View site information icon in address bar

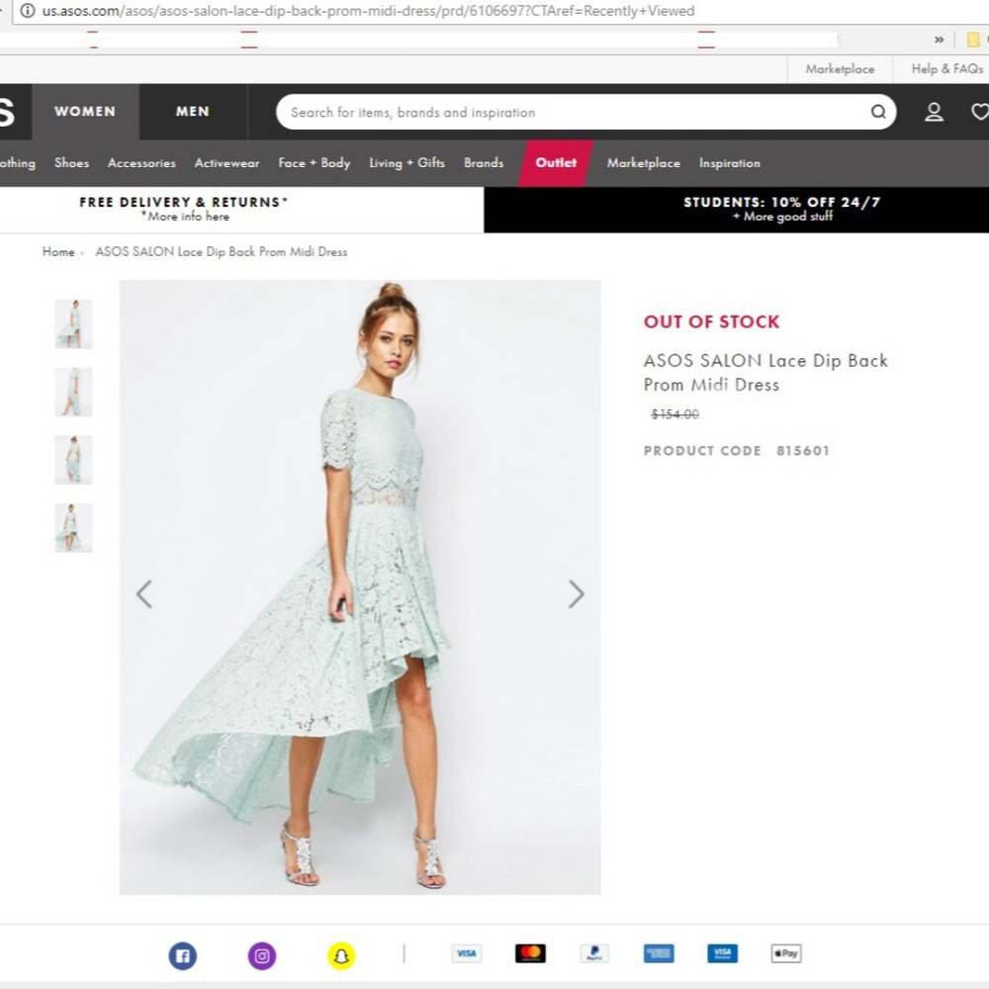point(27,11)
